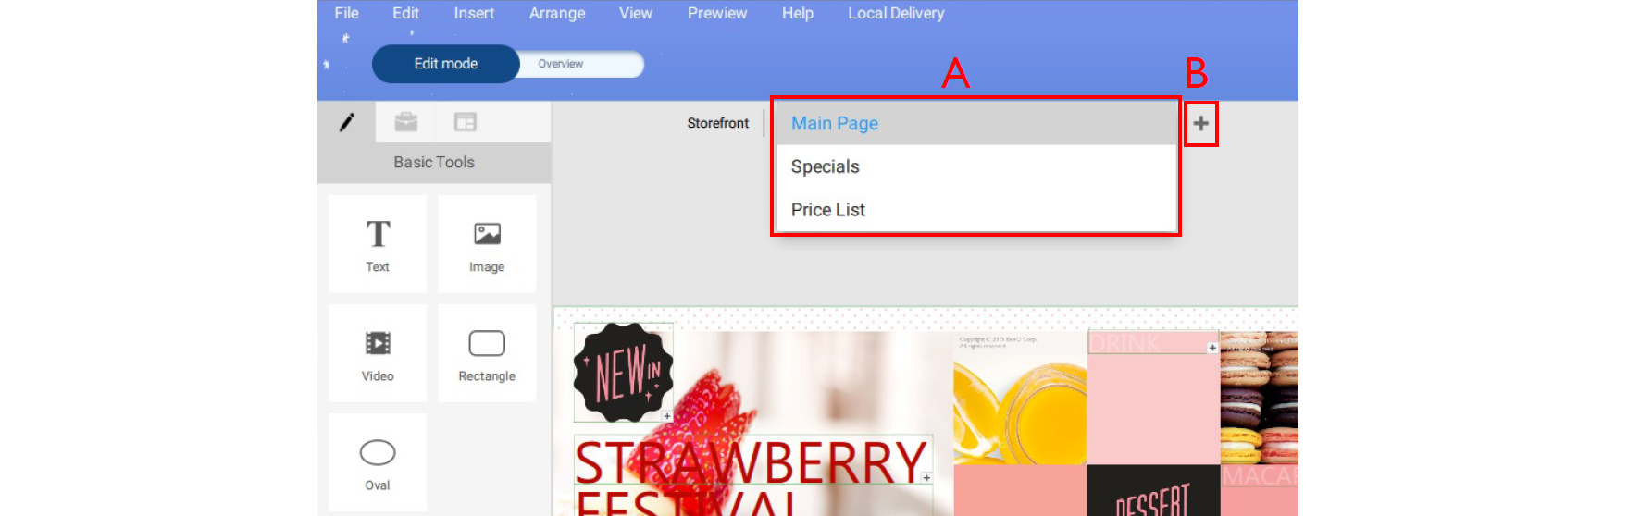Open the Arrange menu
The height and width of the screenshot is (516, 1640).
(557, 13)
